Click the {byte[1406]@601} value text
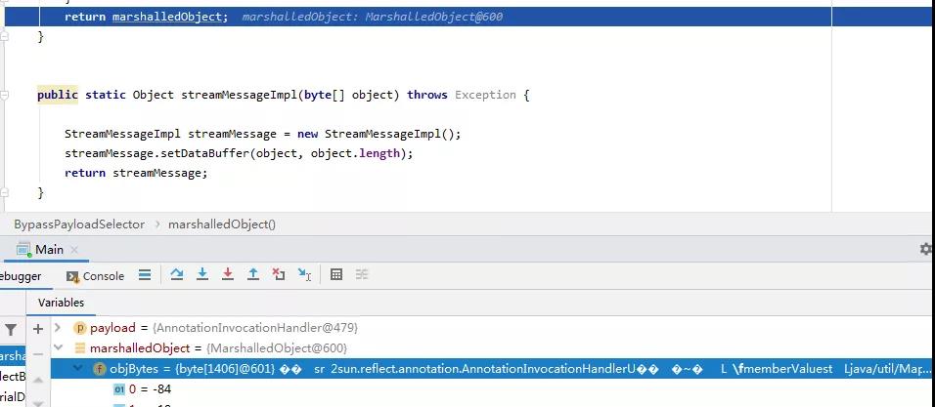The width and height of the screenshot is (935, 407). (x=225, y=369)
